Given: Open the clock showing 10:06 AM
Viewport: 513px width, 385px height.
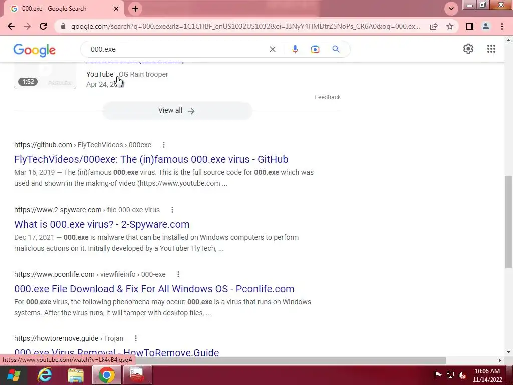Looking at the screenshot, I should (x=487, y=375).
